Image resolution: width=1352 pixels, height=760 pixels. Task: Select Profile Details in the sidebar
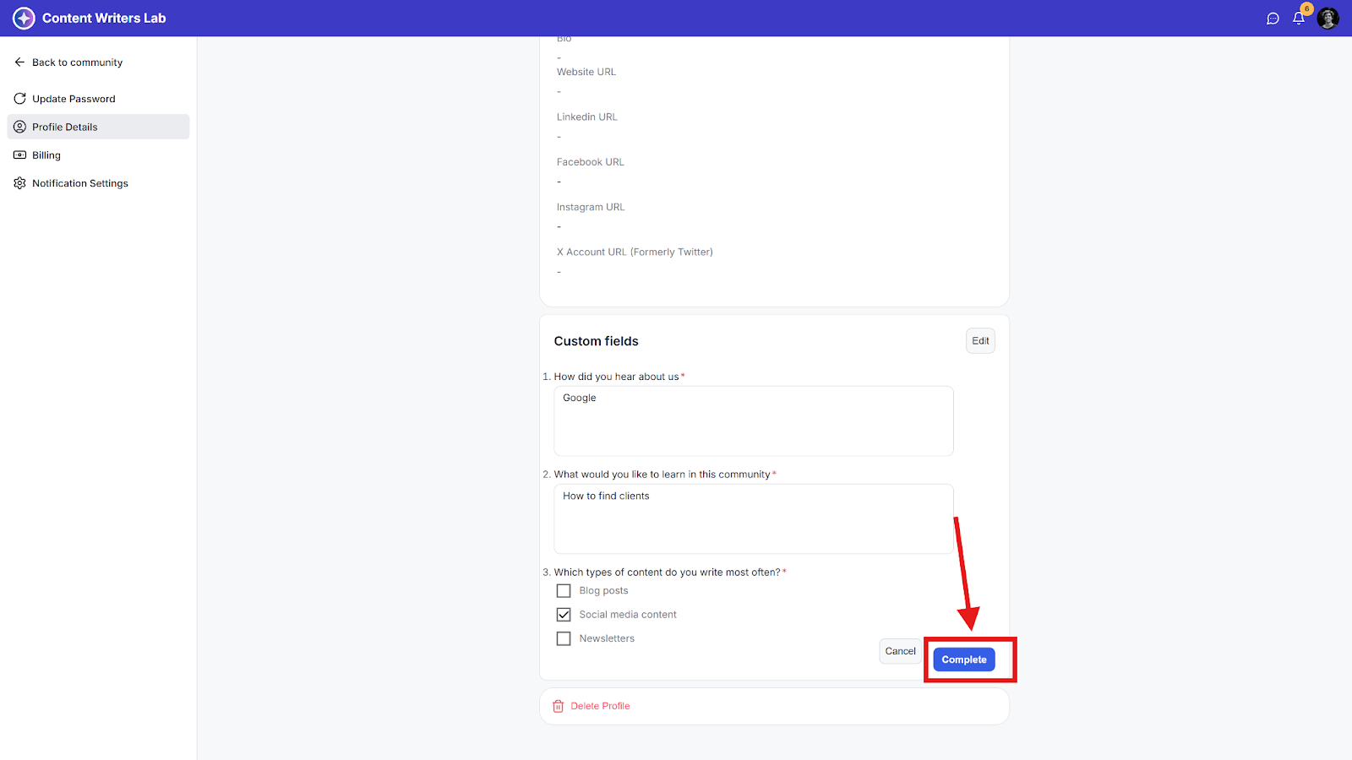[x=65, y=127]
